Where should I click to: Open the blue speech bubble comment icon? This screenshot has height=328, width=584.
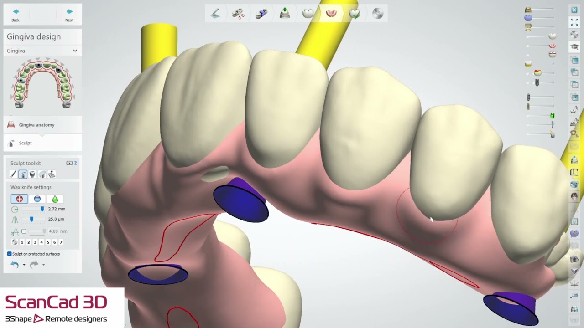click(574, 233)
